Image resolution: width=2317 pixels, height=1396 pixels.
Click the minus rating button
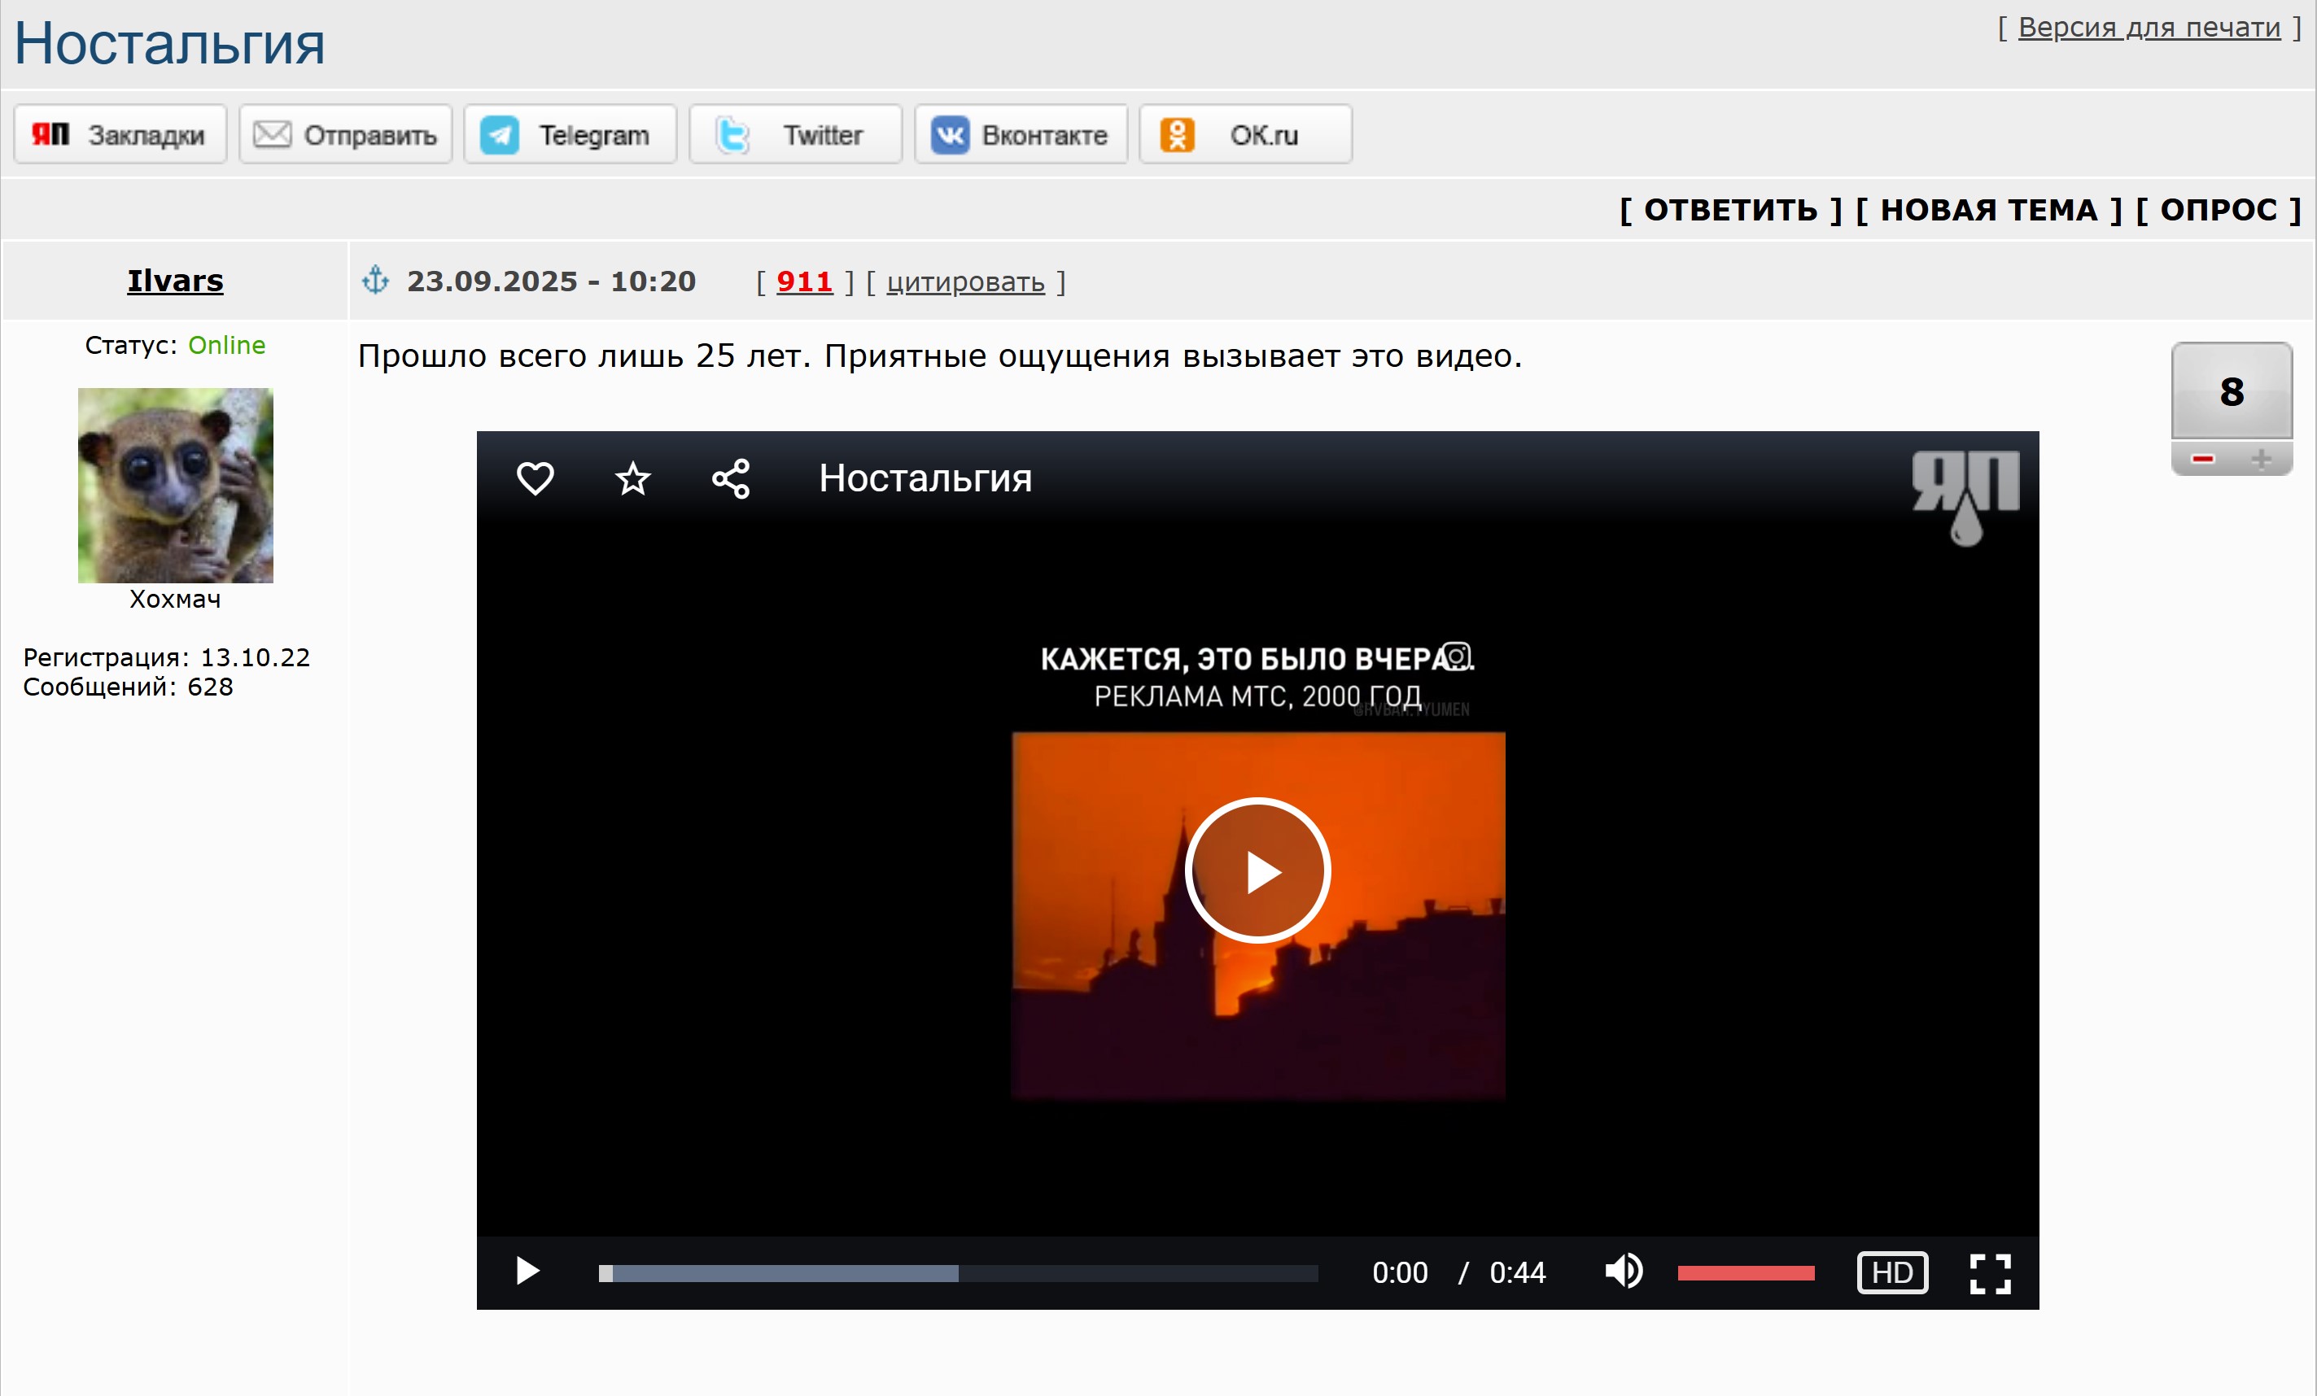[x=2202, y=459]
